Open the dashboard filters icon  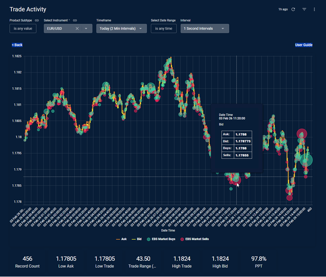pyautogui.click(x=304, y=9)
